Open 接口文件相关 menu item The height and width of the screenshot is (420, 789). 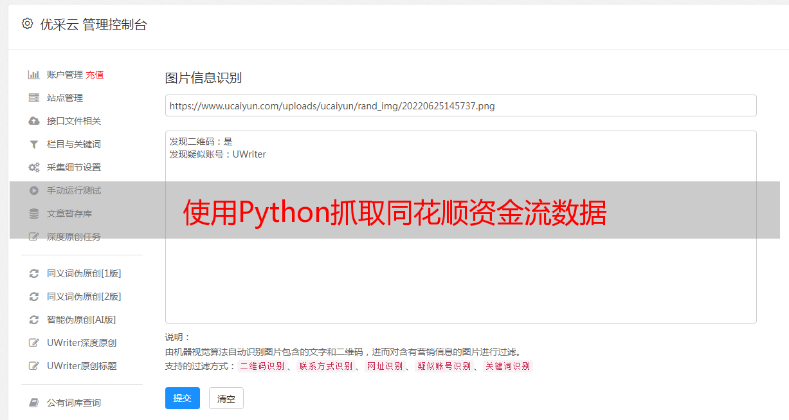coord(74,121)
